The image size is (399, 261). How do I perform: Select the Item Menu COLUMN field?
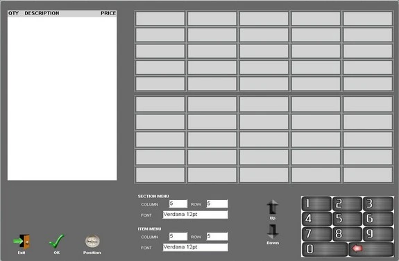tap(178, 236)
